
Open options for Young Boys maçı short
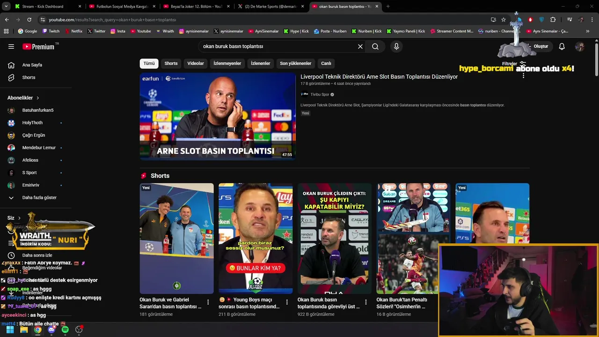point(287,302)
